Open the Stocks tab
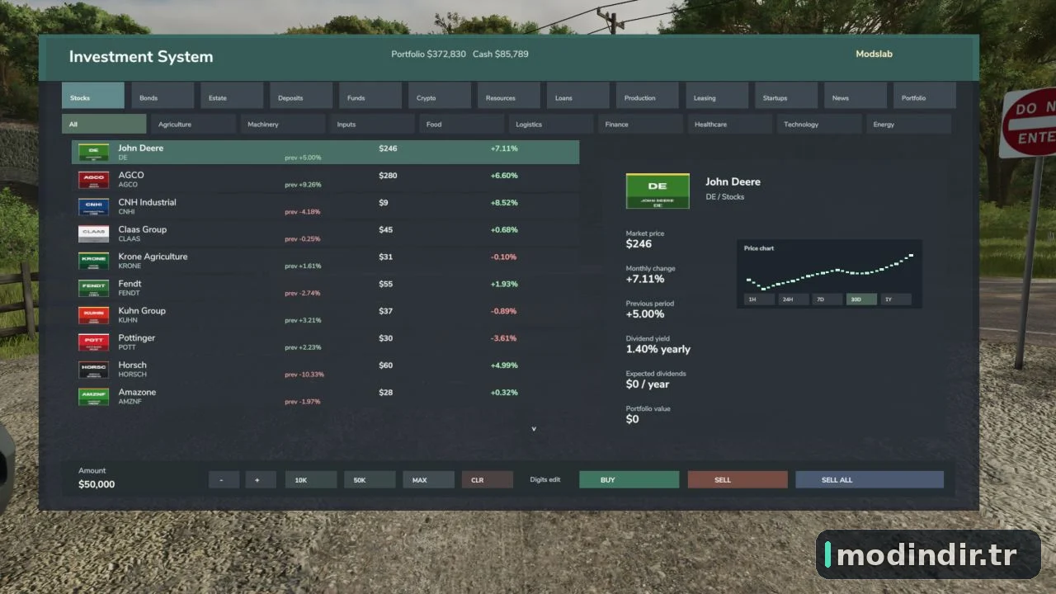The image size is (1056, 594). (x=93, y=96)
